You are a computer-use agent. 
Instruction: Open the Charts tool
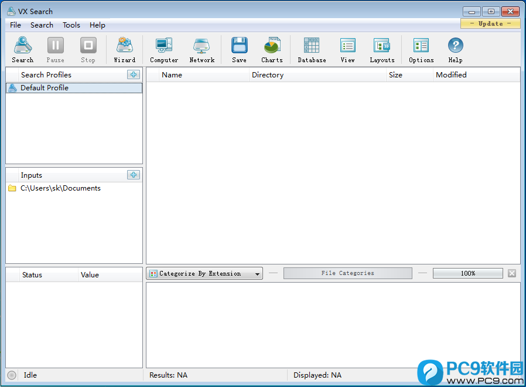(272, 50)
